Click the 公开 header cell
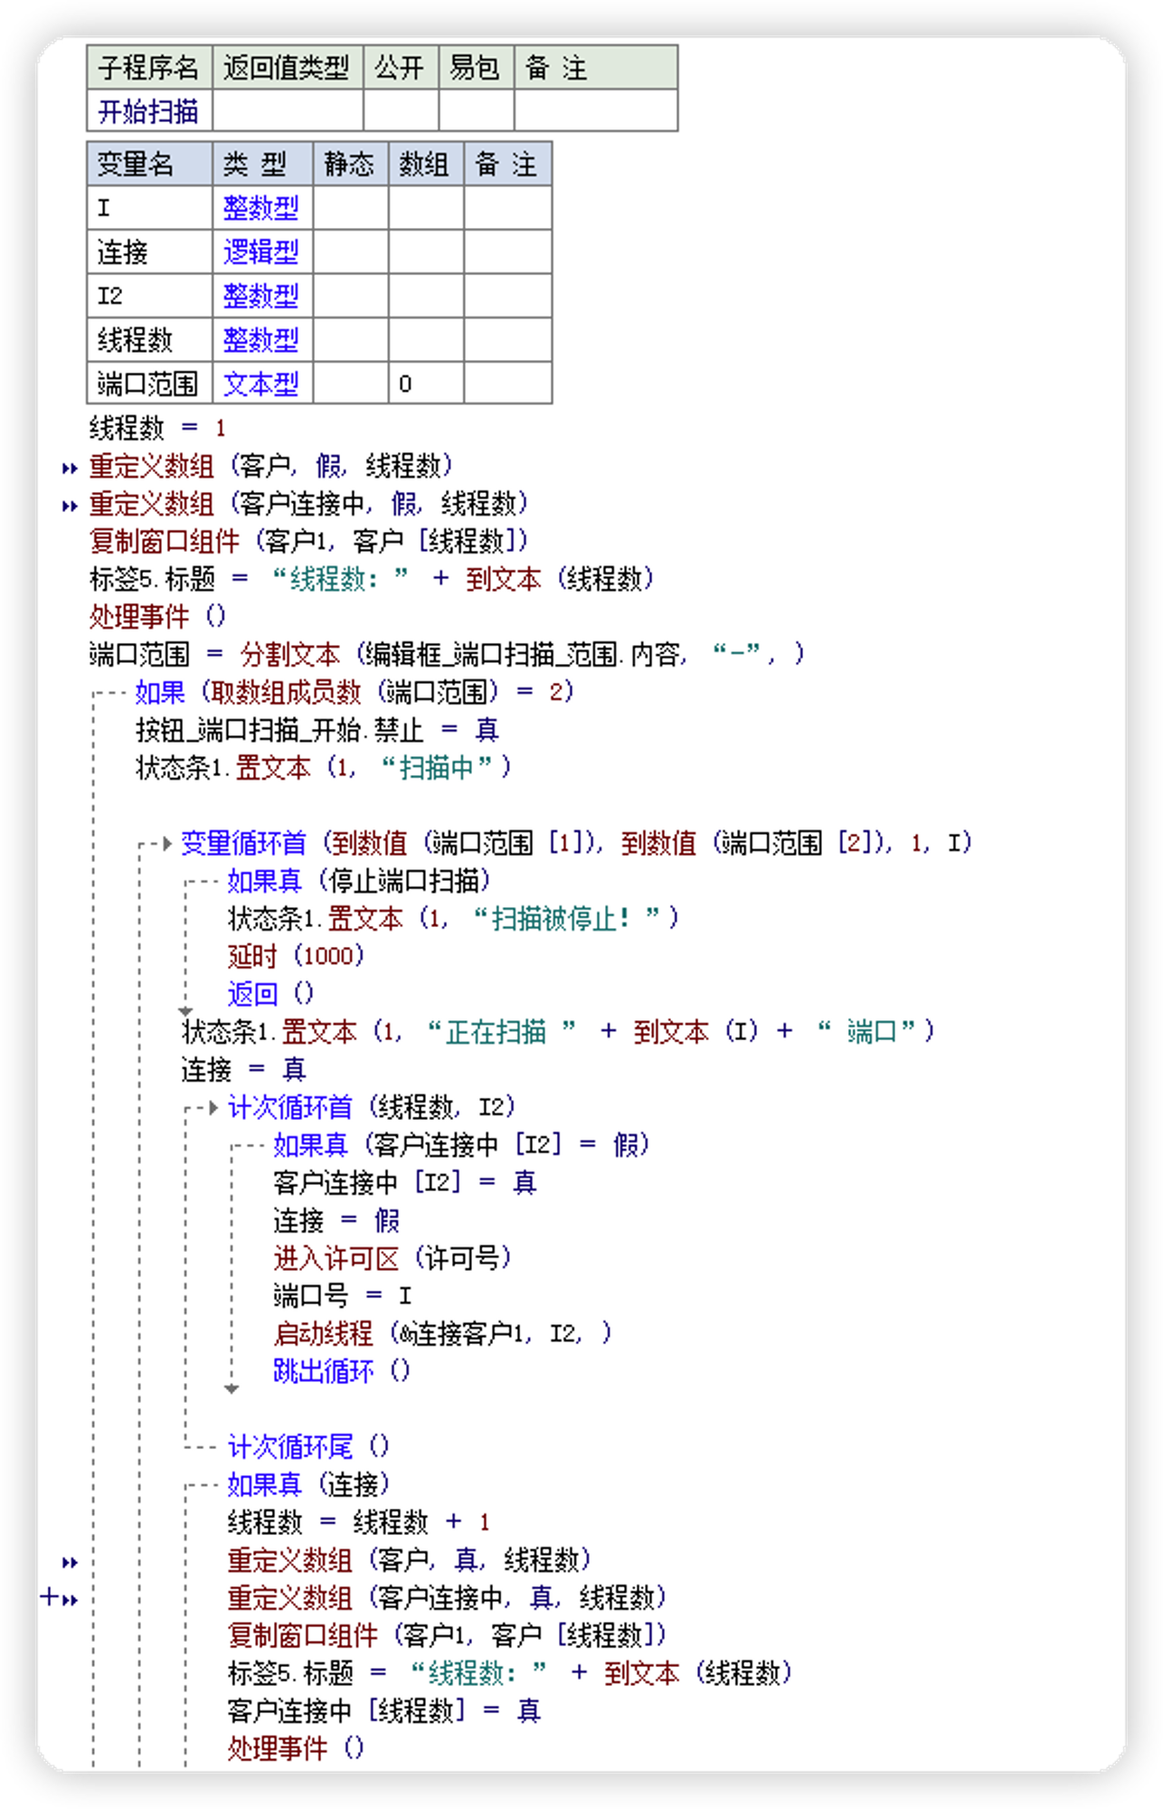The height and width of the screenshot is (1809, 1163). (x=401, y=67)
